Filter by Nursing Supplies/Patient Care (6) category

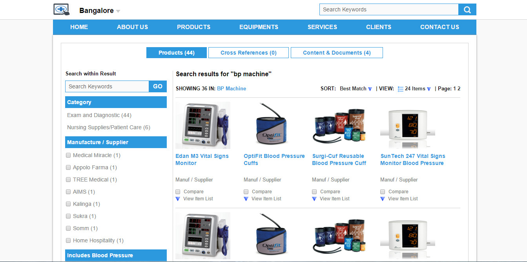pyautogui.click(x=109, y=127)
